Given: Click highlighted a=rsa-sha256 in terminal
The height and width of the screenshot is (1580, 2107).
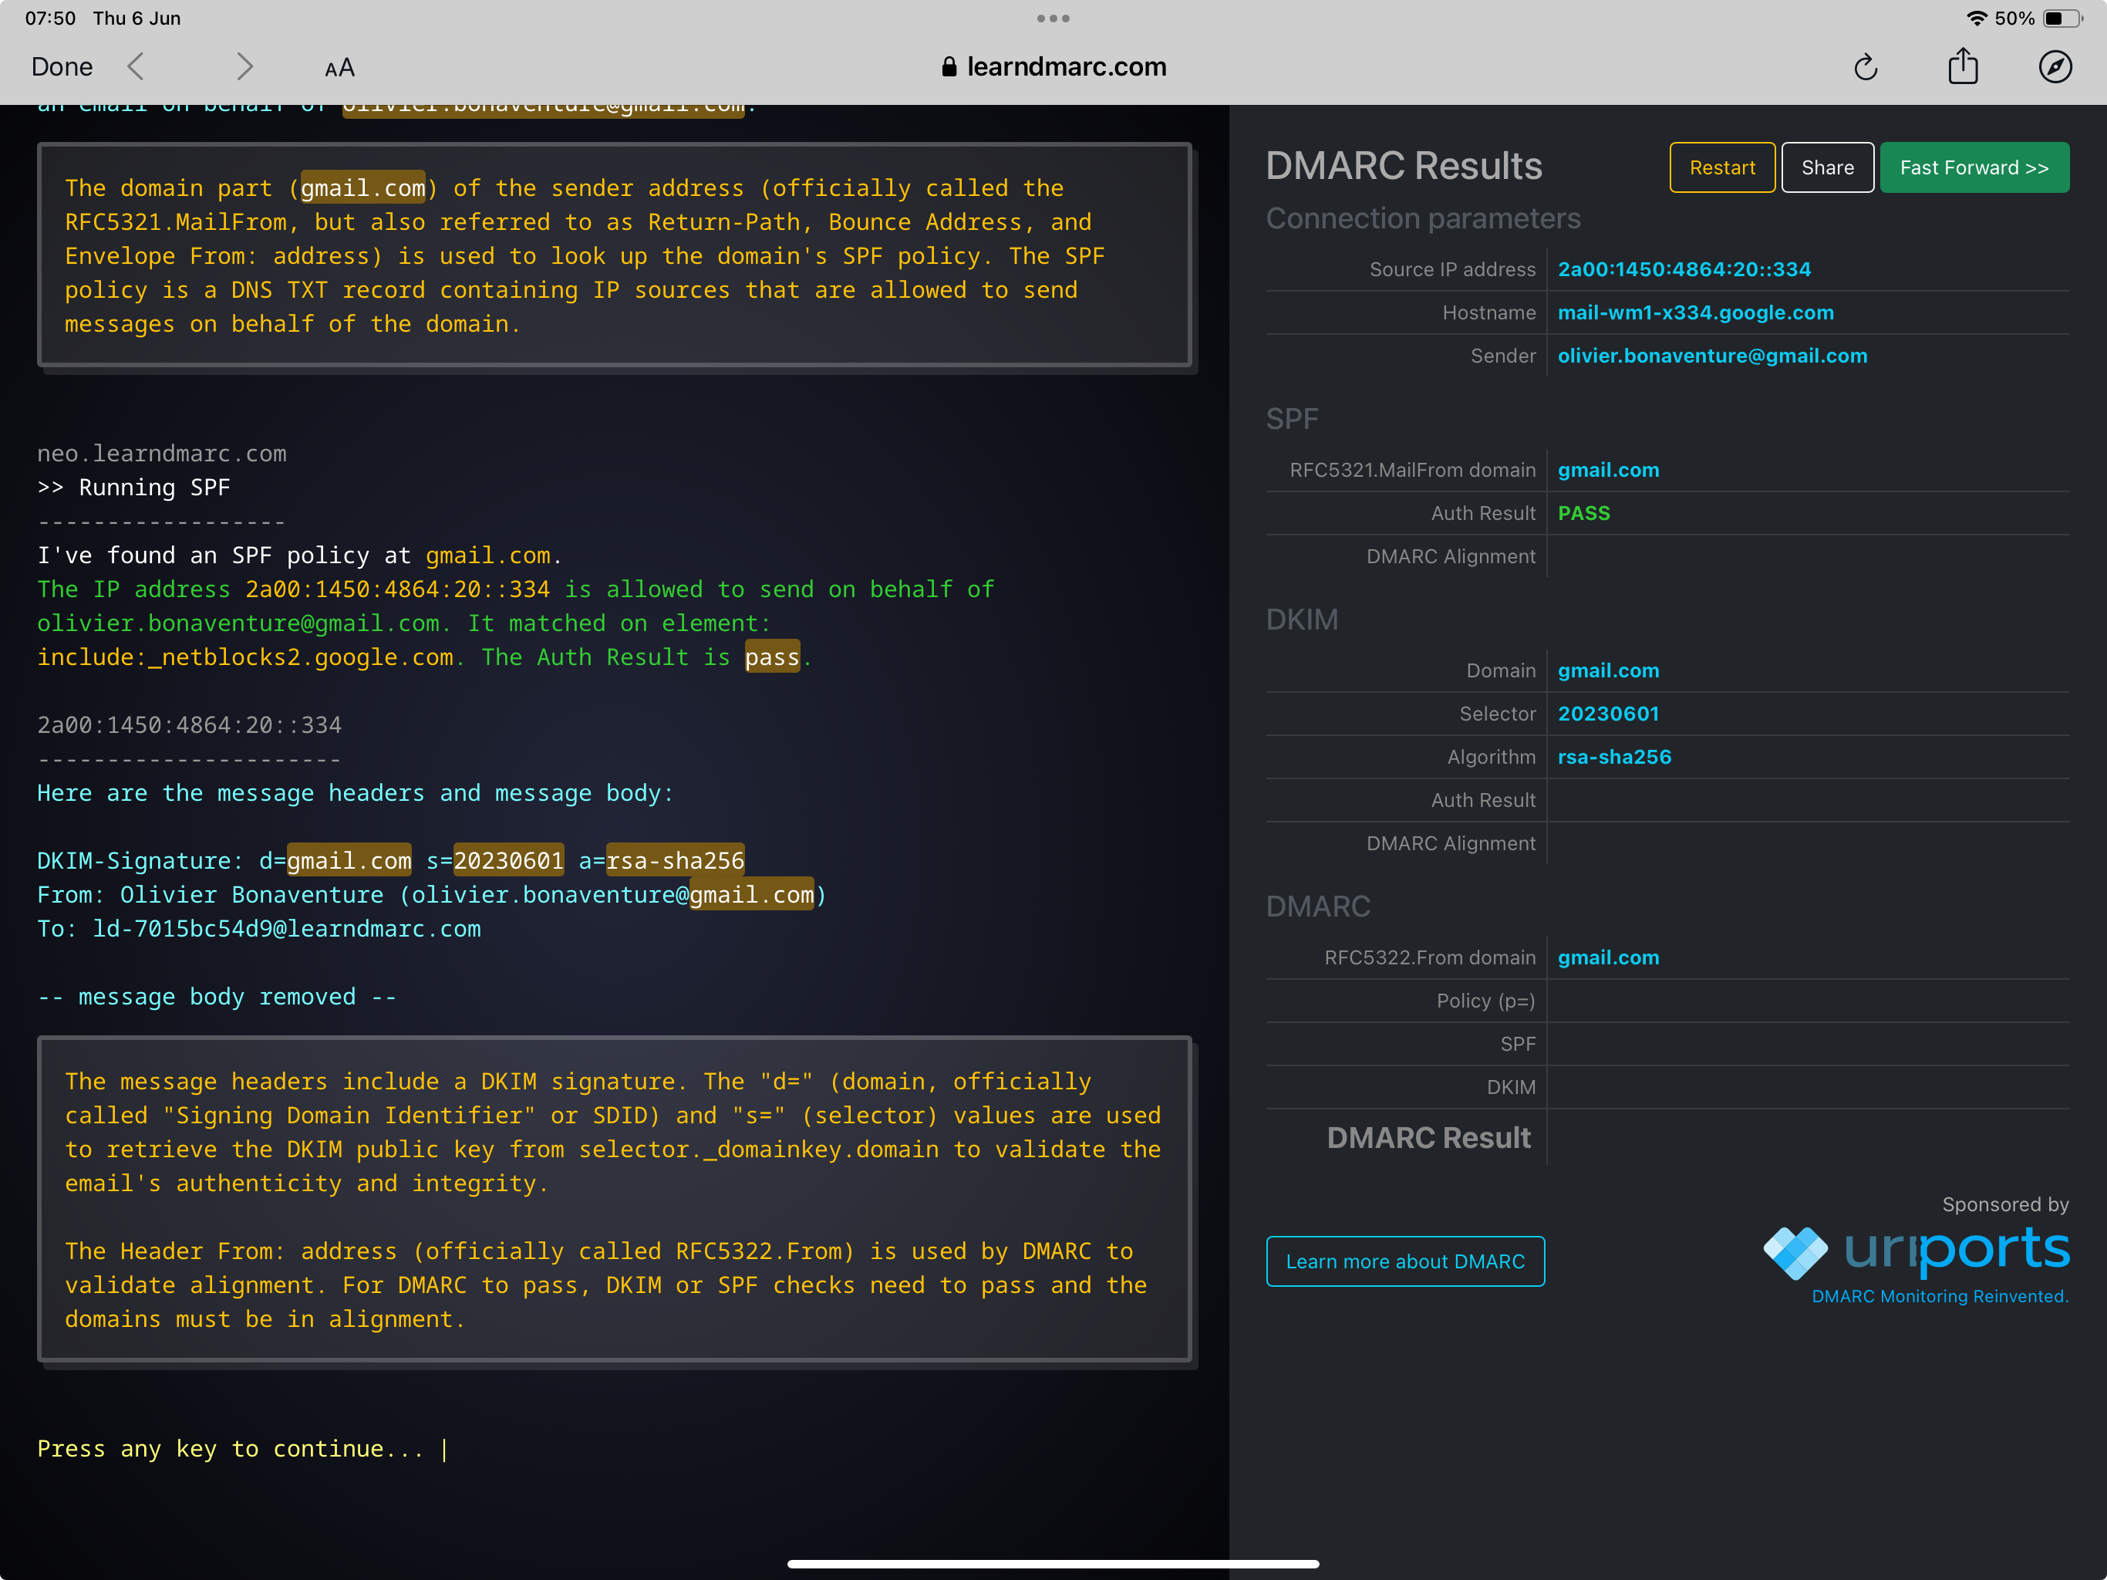Looking at the screenshot, I should (x=676, y=860).
